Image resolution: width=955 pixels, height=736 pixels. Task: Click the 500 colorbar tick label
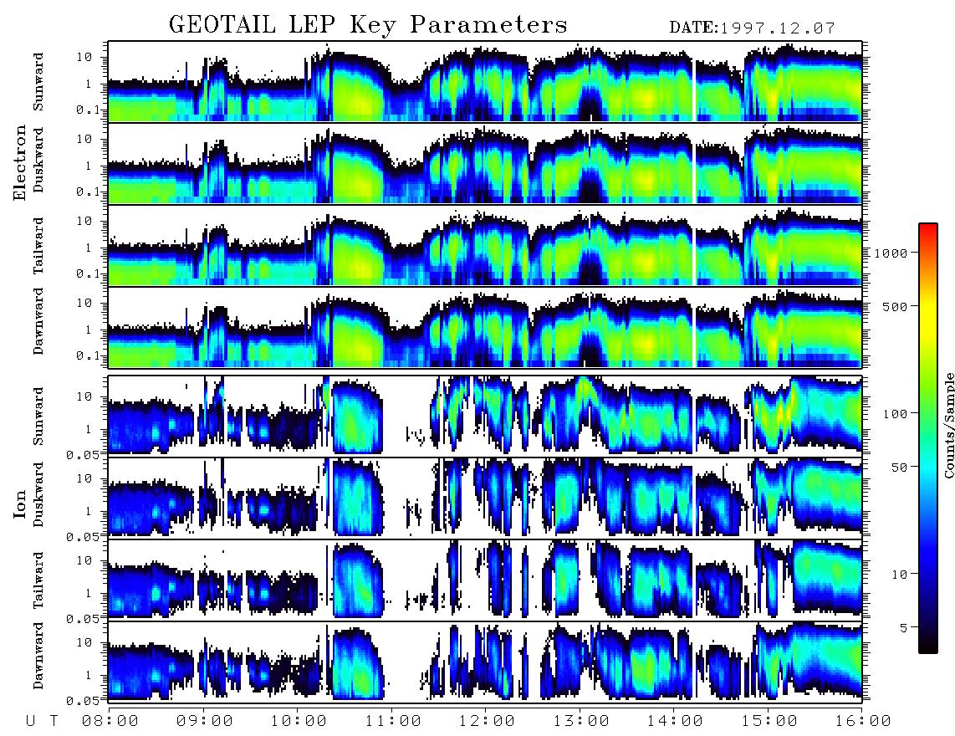(895, 306)
